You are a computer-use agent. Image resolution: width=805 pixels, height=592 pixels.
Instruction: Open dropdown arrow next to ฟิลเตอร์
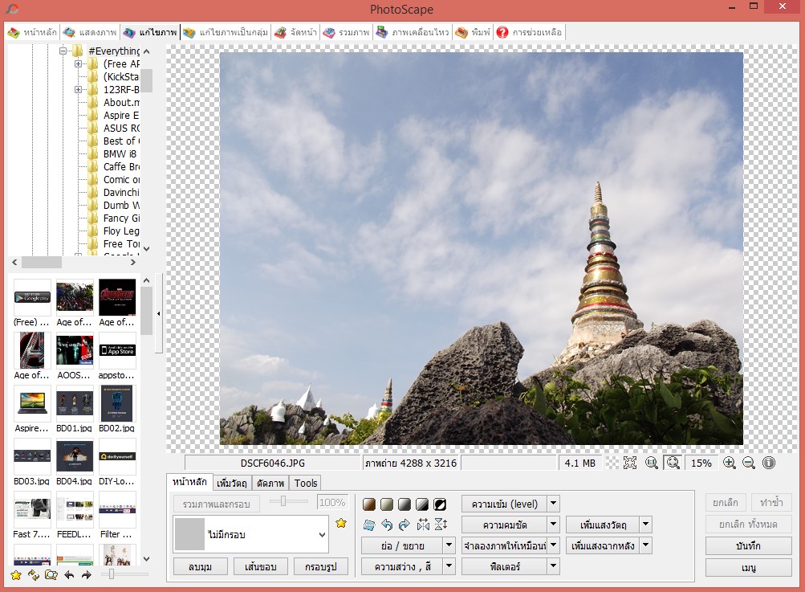pos(554,566)
